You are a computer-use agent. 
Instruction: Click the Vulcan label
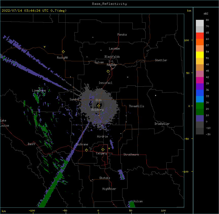138,201
